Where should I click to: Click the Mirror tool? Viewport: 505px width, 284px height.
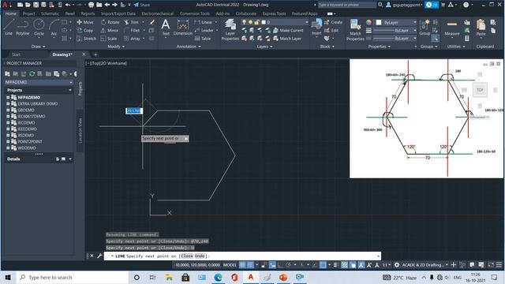110,30
